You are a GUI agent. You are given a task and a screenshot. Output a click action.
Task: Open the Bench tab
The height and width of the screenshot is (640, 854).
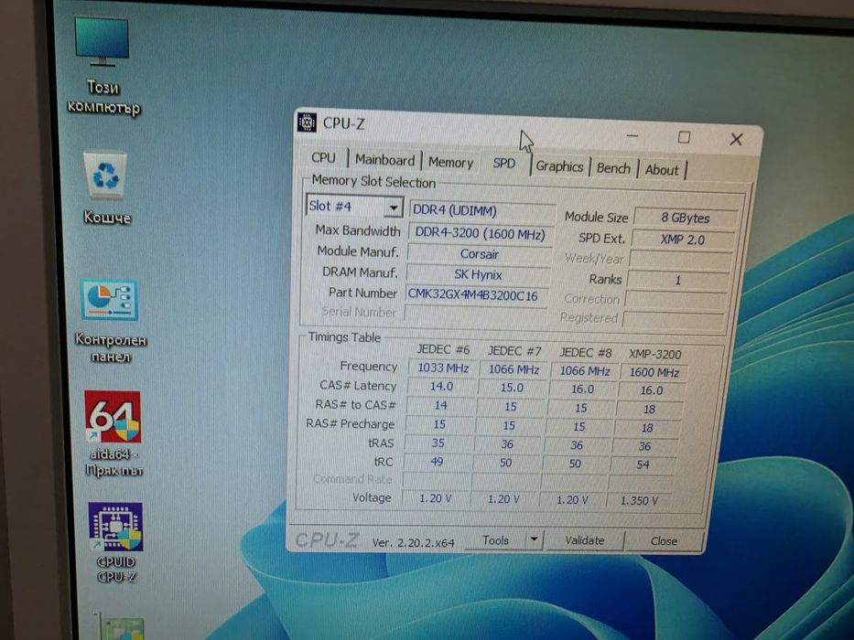[613, 168]
